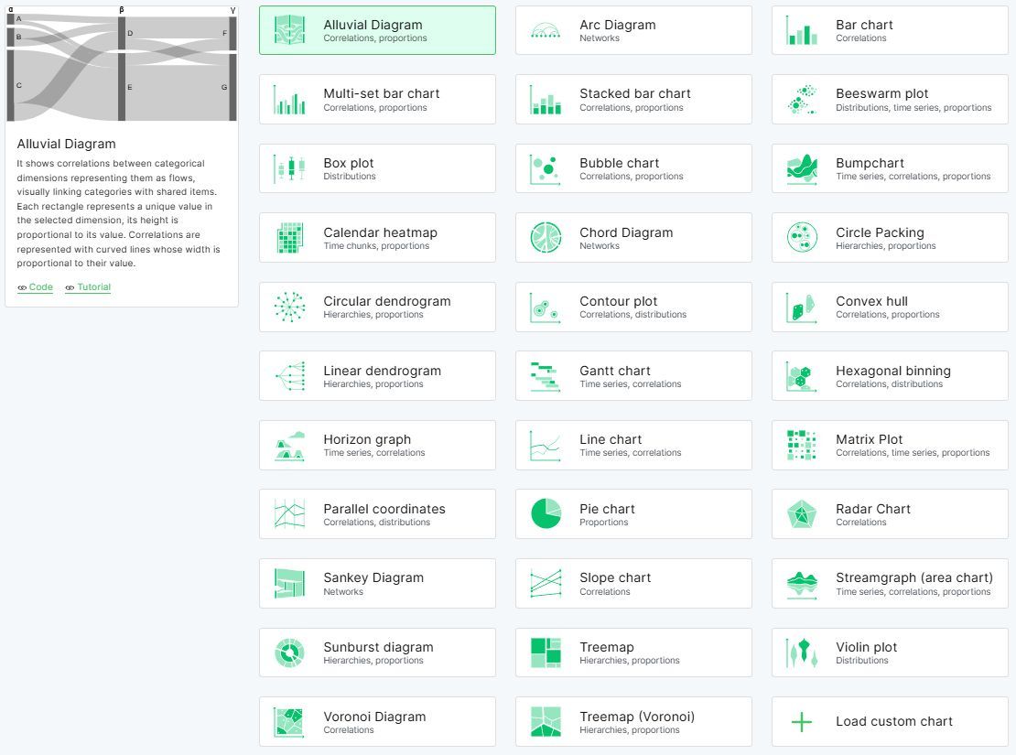
Task: Click the Sunburst diagram icon
Action: 289,653
